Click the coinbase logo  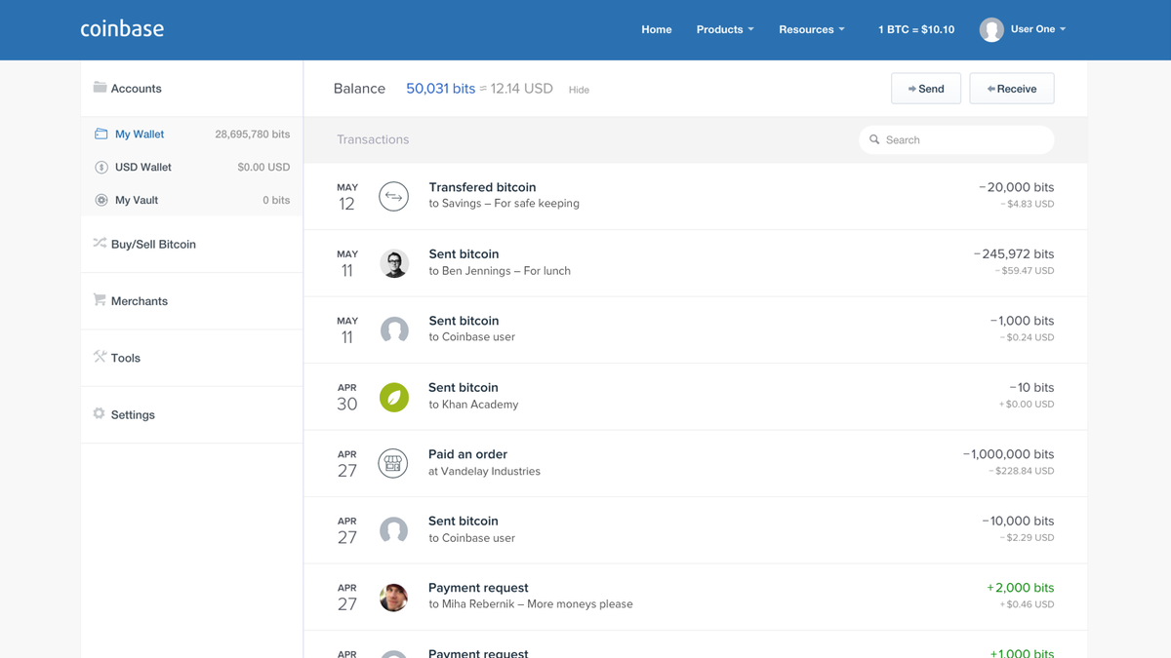(x=122, y=29)
